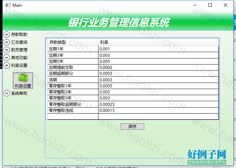Open the 职员管理 menu label
The height and width of the screenshot is (168, 236).
click(19, 50)
